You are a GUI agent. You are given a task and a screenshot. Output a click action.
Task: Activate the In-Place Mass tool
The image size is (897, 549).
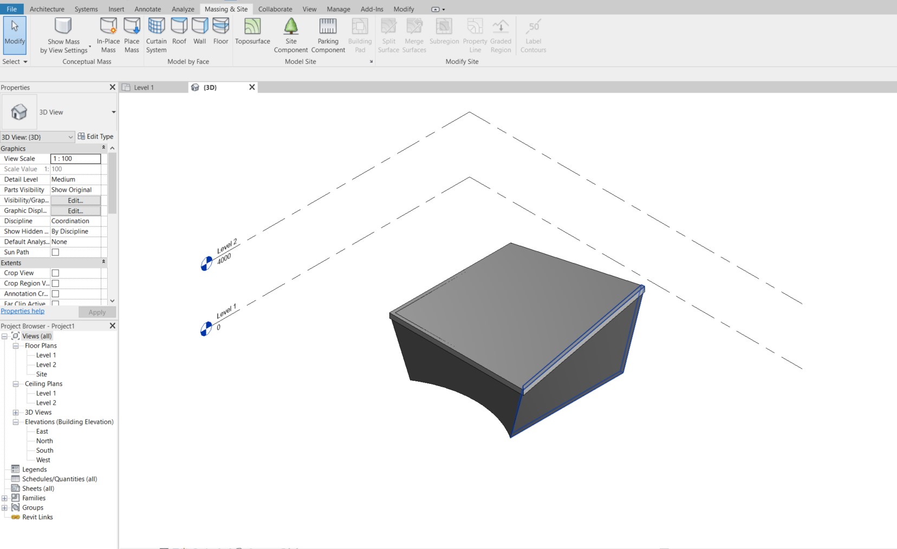pos(108,34)
